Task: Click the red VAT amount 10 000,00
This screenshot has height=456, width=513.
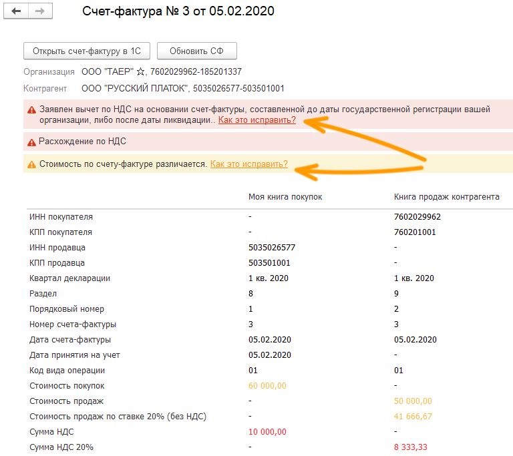Action: click(267, 432)
